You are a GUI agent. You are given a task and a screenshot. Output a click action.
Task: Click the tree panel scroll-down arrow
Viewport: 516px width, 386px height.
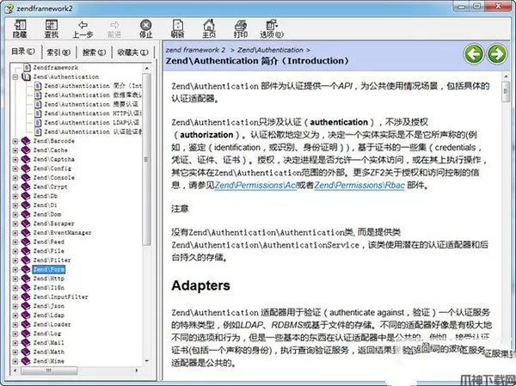click(147, 361)
